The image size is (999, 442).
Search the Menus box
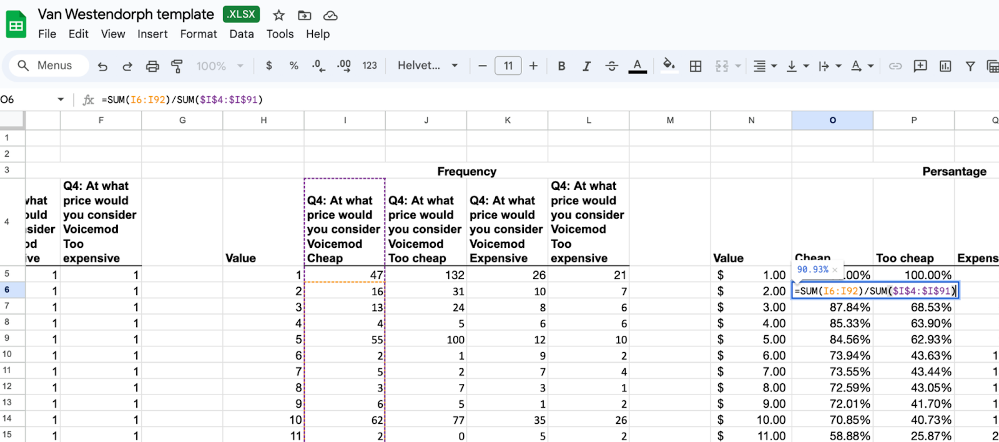tap(49, 66)
